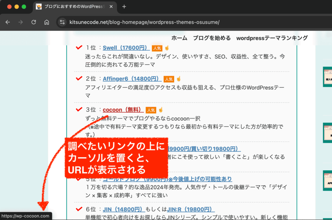Open a new tab with plus button
Viewport: 332px width, 220px height.
tap(124, 7)
